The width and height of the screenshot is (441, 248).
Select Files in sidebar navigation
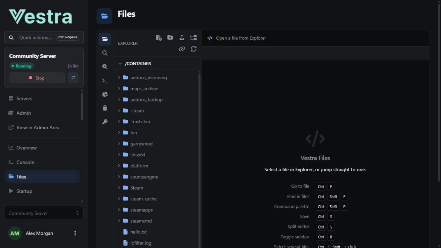tap(42, 176)
